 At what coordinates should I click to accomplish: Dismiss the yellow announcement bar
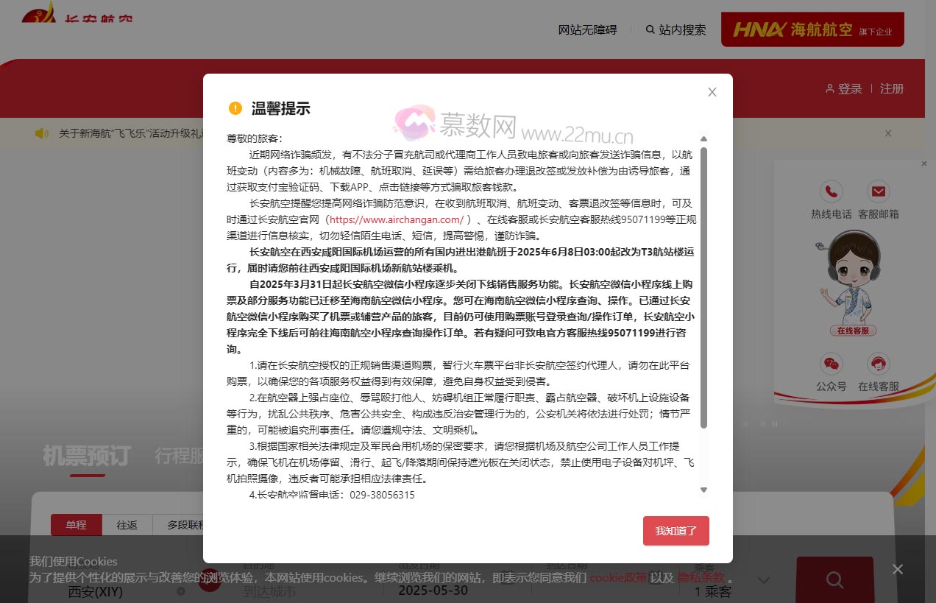point(888,133)
